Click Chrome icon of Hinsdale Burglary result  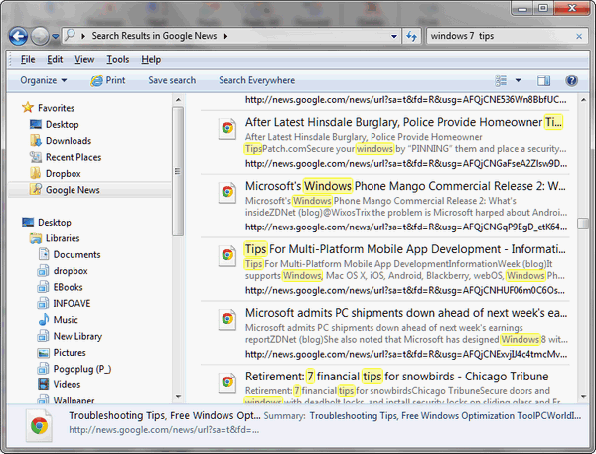coord(227,128)
